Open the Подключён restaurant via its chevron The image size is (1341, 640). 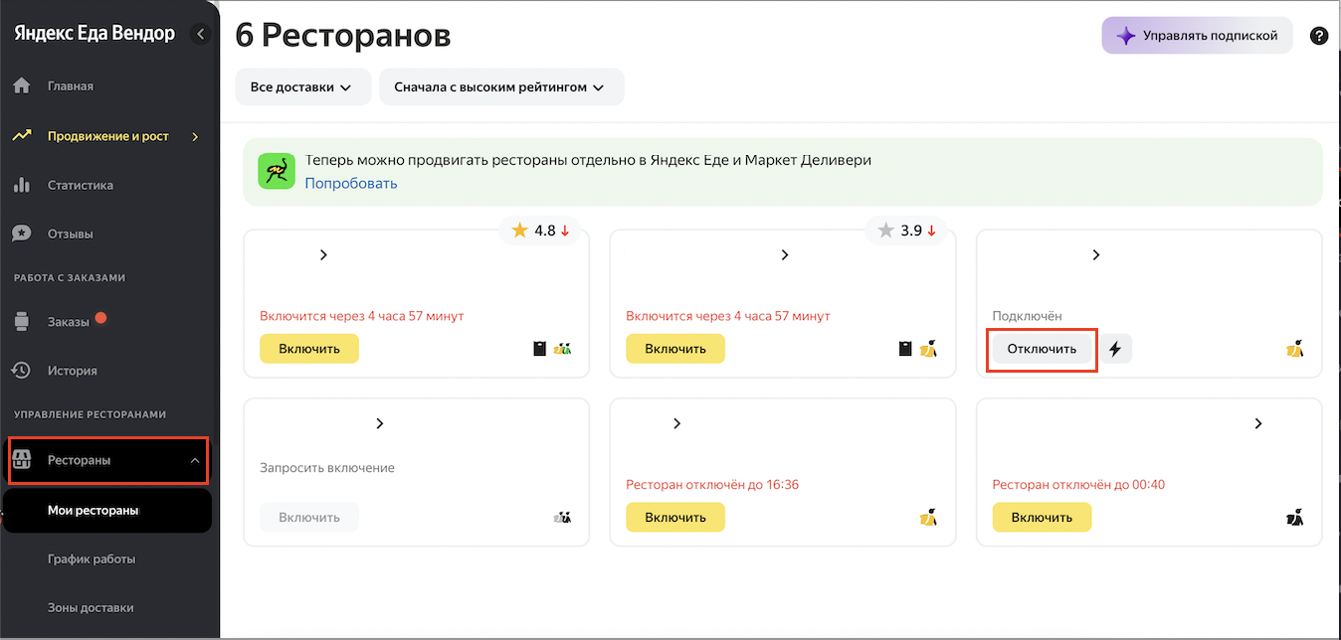[x=1096, y=255]
